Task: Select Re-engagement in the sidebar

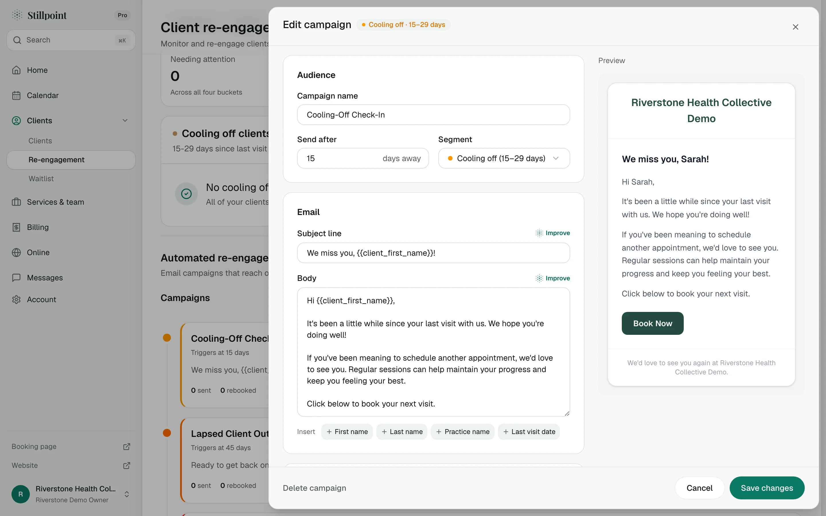Action: [x=71, y=160]
